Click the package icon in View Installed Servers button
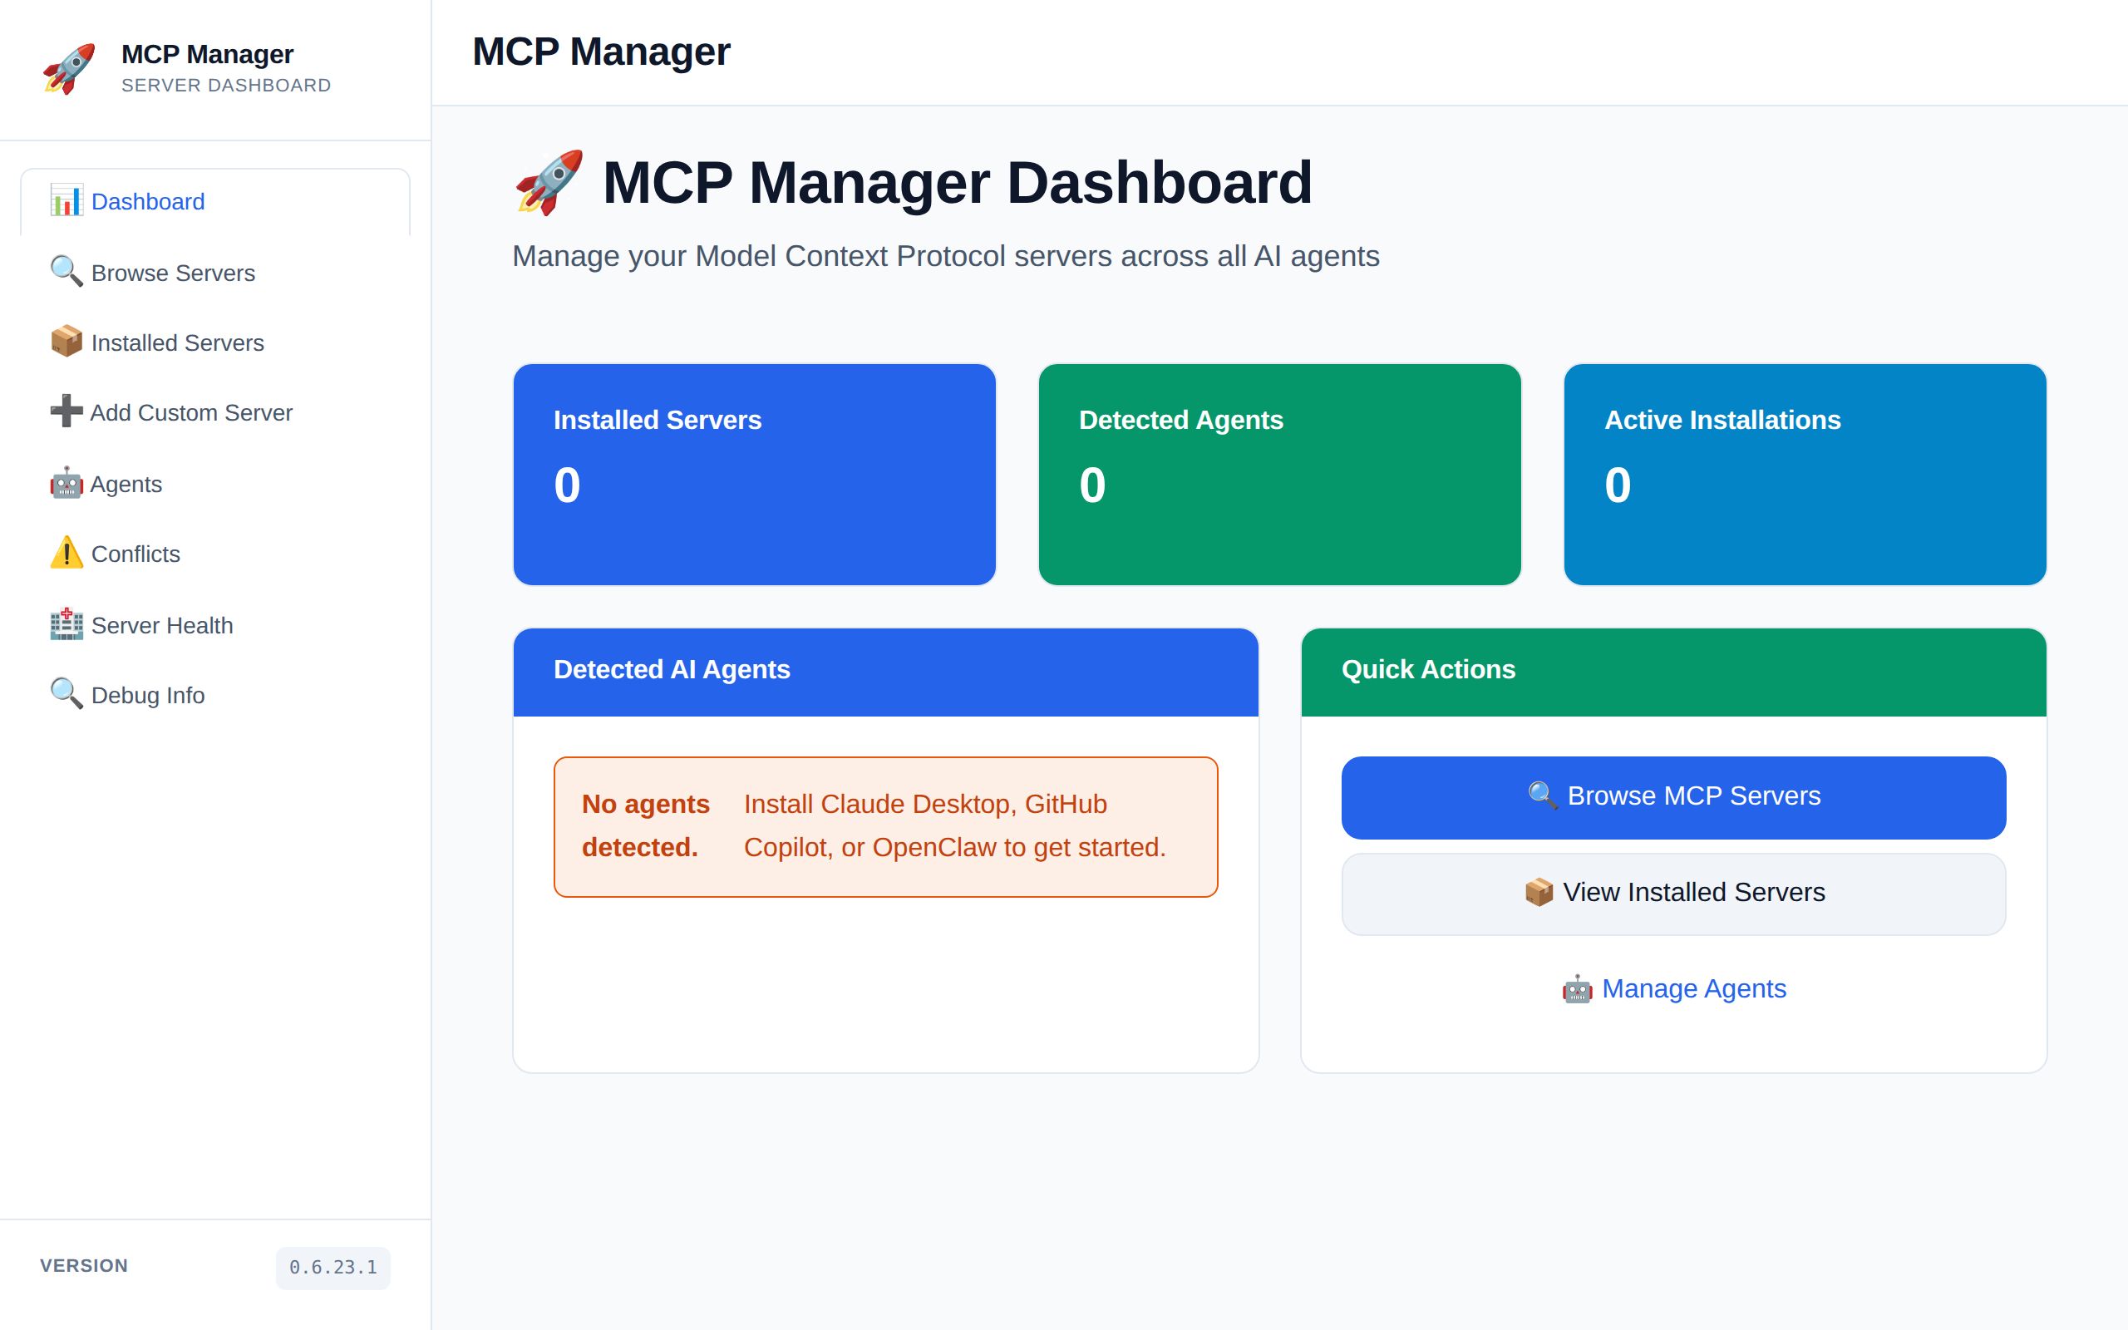Screen dimensions: 2128x1330 (1539, 892)
